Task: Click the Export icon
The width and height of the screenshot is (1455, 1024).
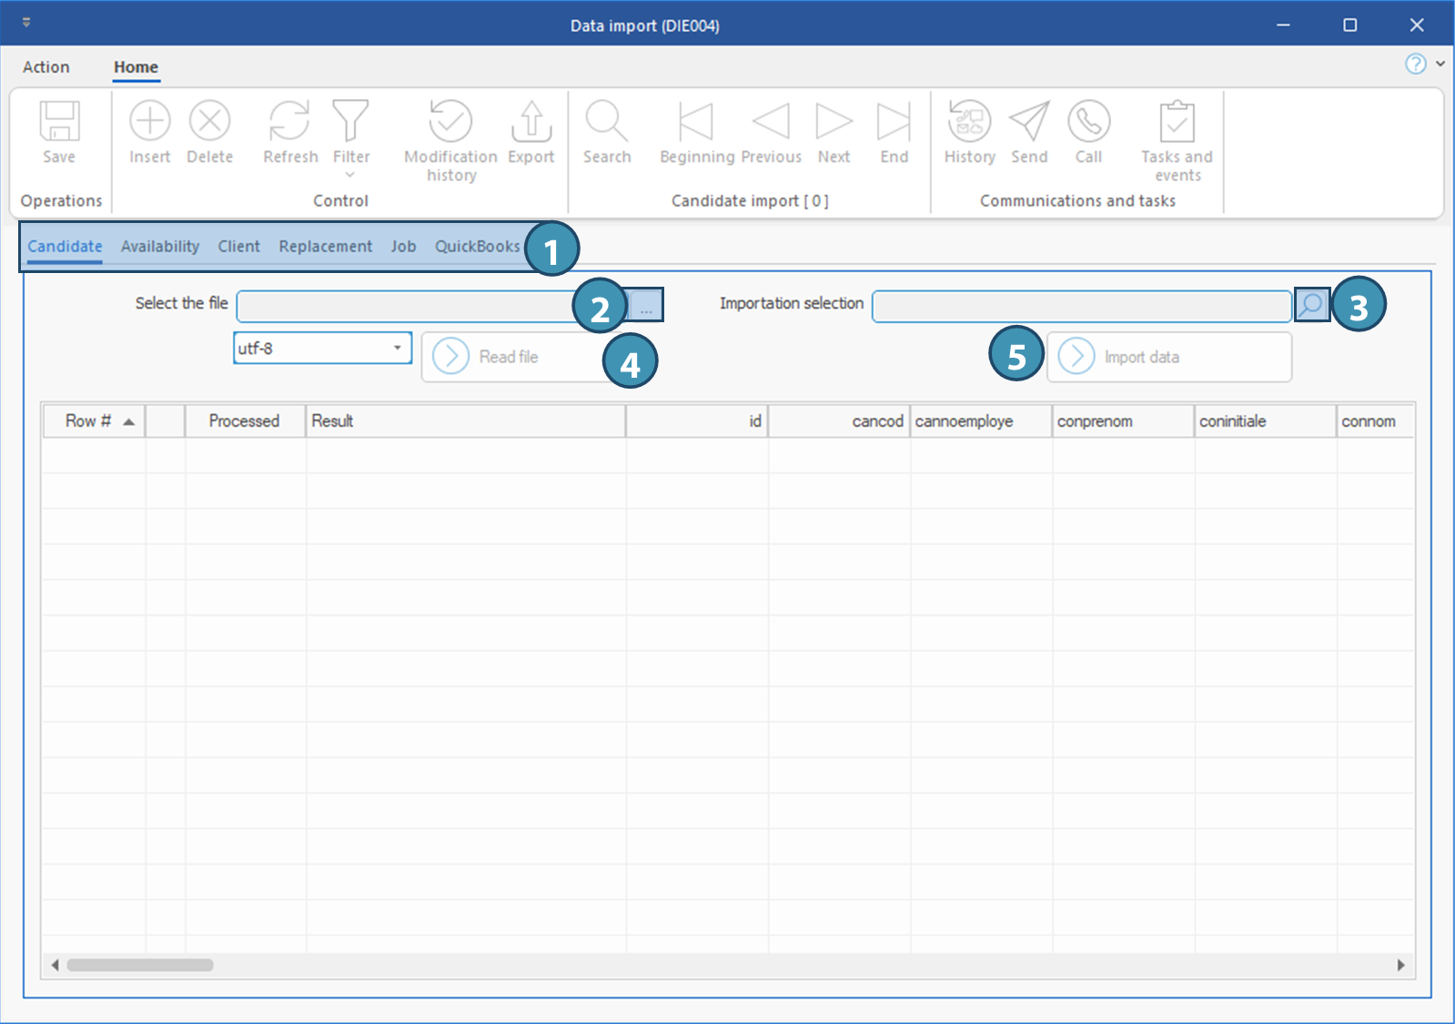Action: (530, 122)
